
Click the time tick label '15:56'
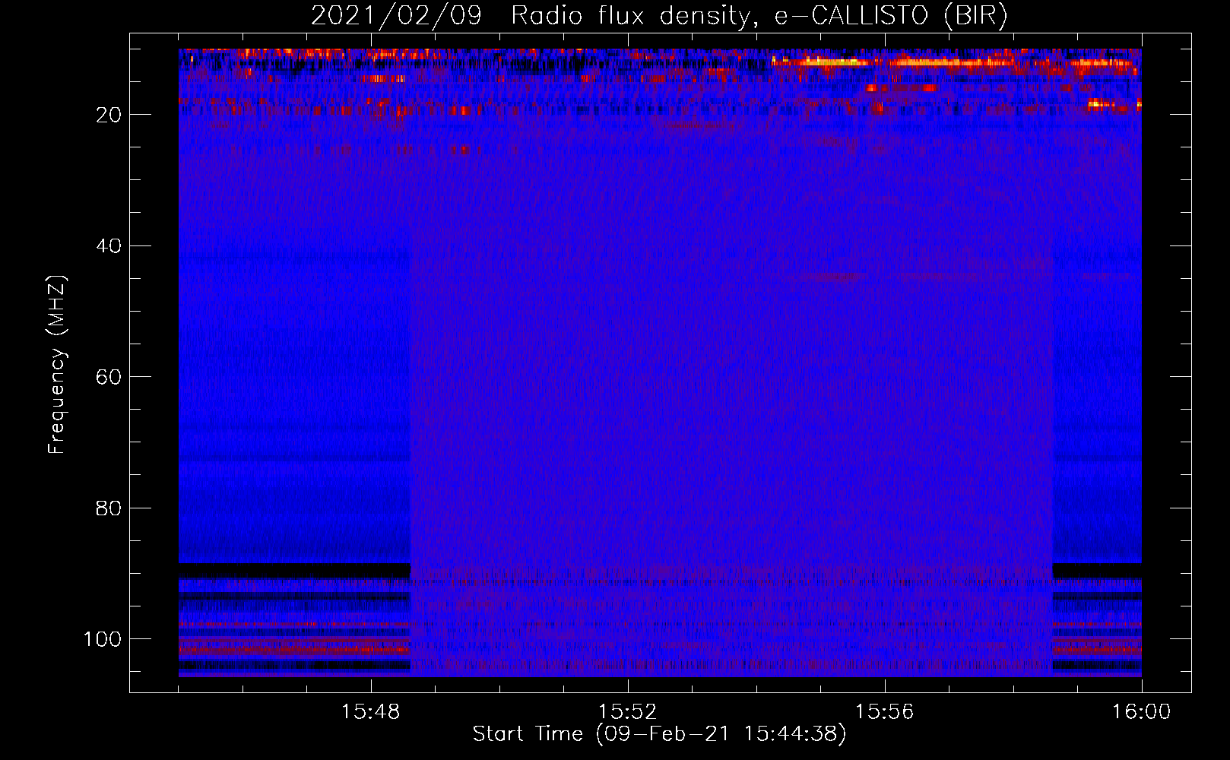click(x=885, y=712)
